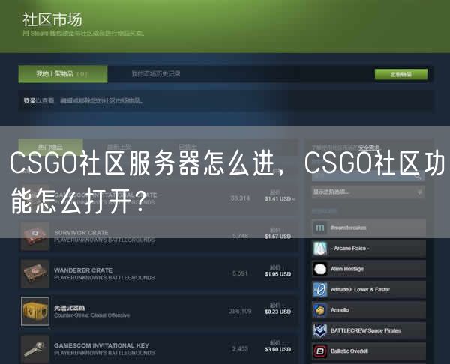Open the Armello entry
This screenshot has width=450, height=364.
369,310
